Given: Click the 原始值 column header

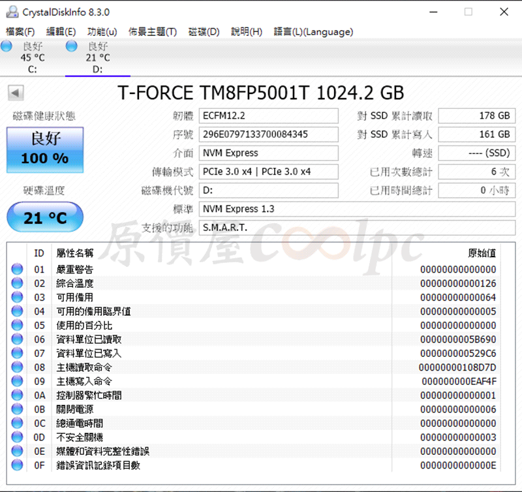Looking at the screenshot, I should click(x=482, y=253).
